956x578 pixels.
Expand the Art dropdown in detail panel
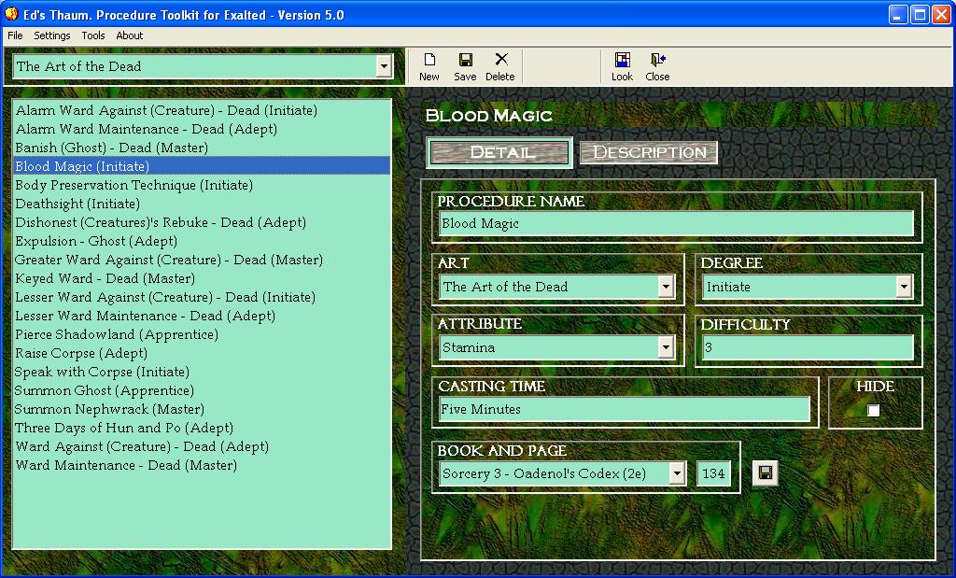666,287
